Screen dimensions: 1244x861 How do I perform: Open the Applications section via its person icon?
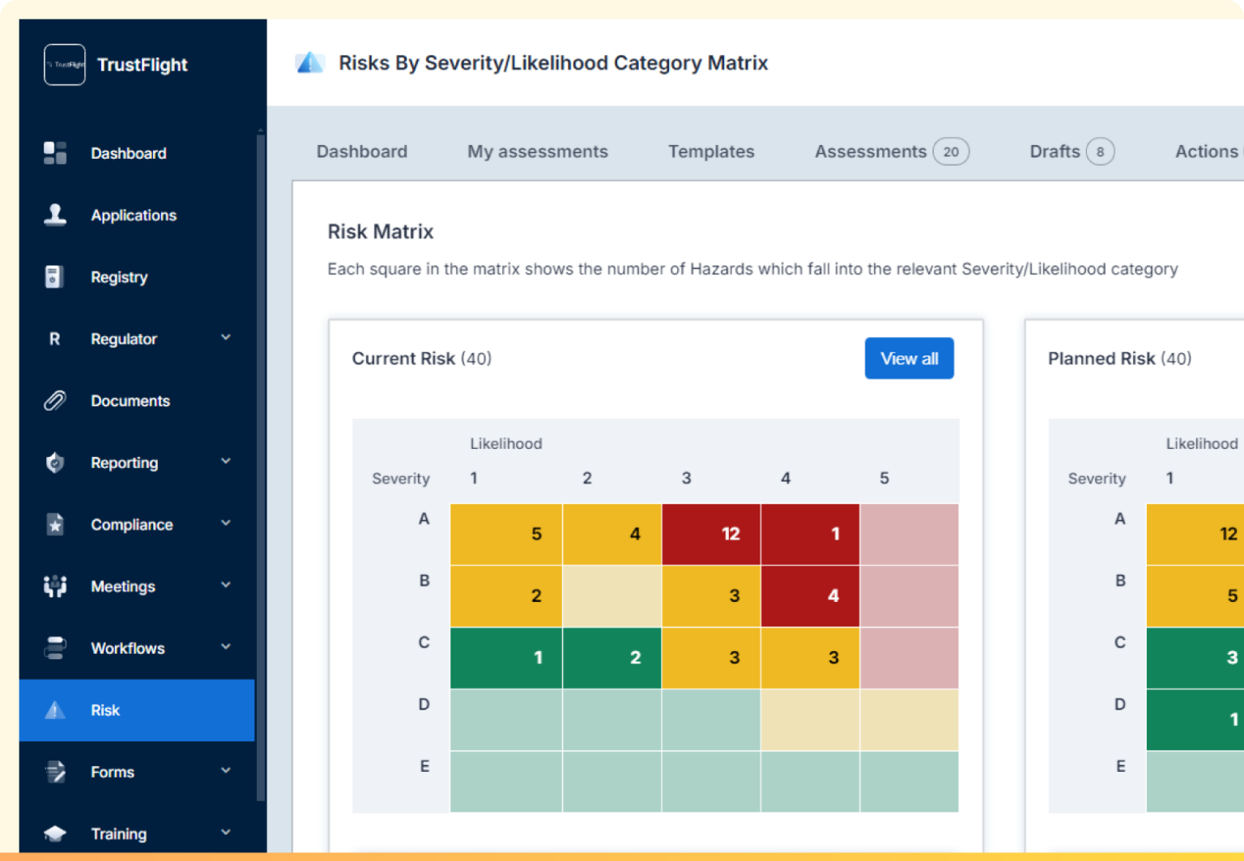click(x=54, y=215)
